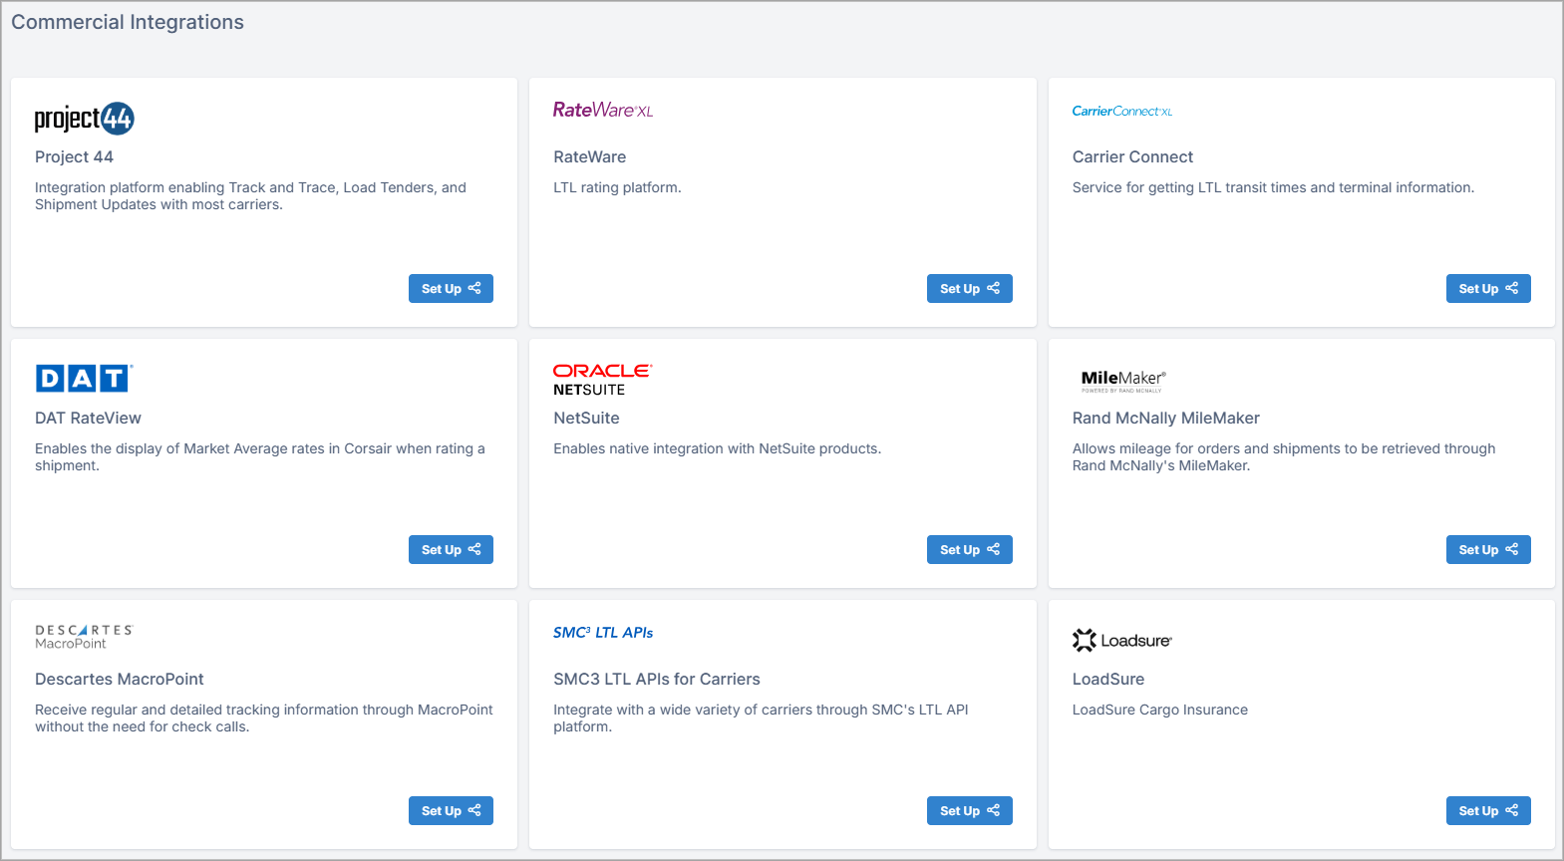The image size is (1564, 861).
Task: Click the 'Commercial Integrations' heading
Action: (128, 22)
